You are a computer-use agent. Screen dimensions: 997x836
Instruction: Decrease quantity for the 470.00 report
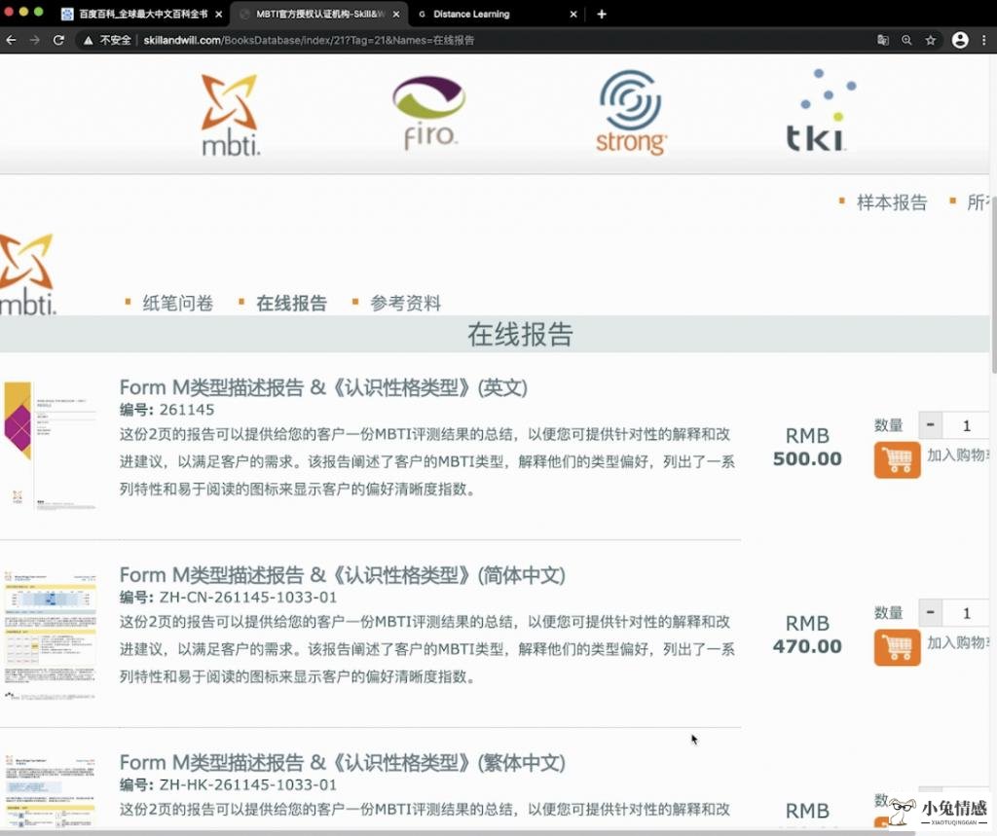pyautogui.click(x=930, y=613)
